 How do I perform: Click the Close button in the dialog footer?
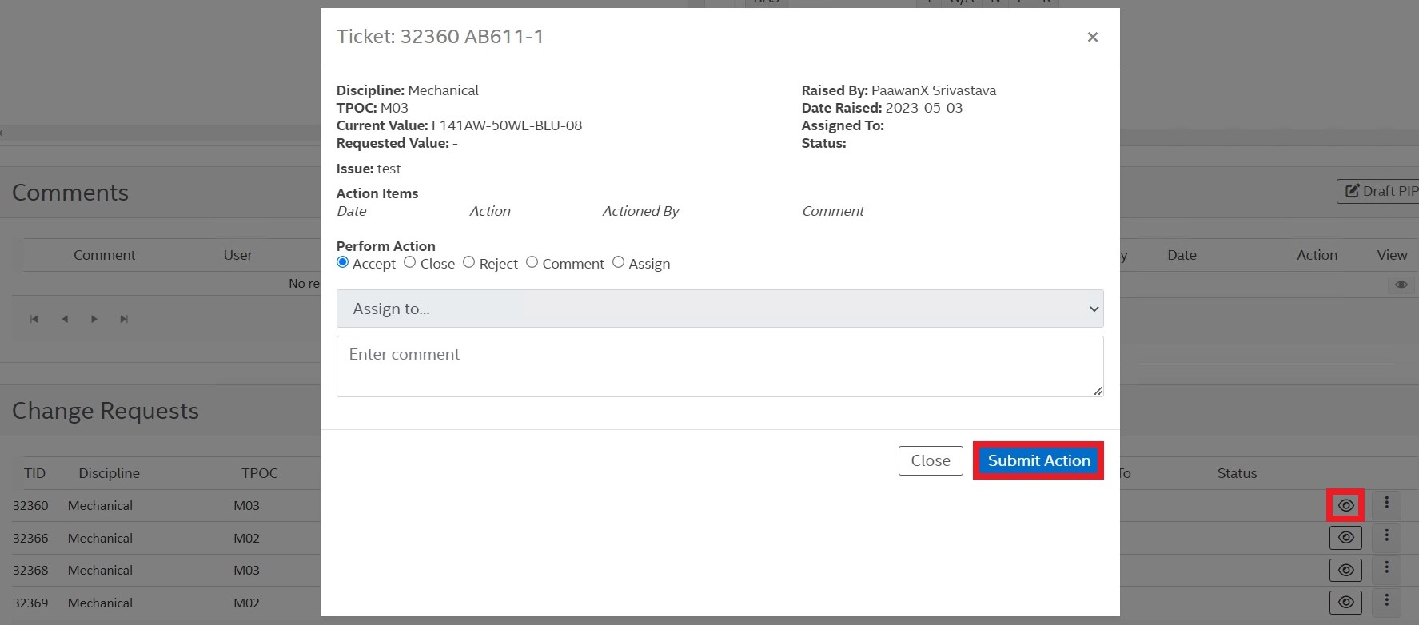930,460
